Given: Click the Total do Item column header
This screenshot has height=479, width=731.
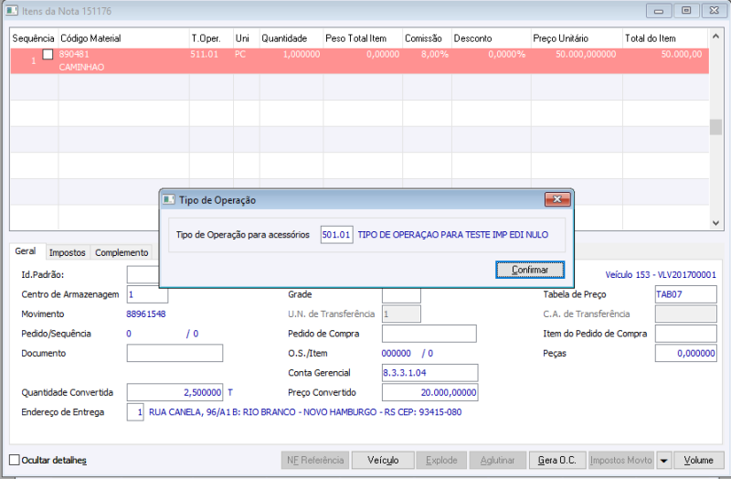Looking at the screenshot, I should point(666,38).
